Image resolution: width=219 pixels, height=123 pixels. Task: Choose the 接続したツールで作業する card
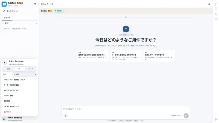click(159, 56)
